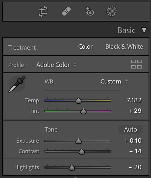This screenshot has height=178, width=151.
Task: Pick the White Balance eyedropper tool
Action: [17, 84]
